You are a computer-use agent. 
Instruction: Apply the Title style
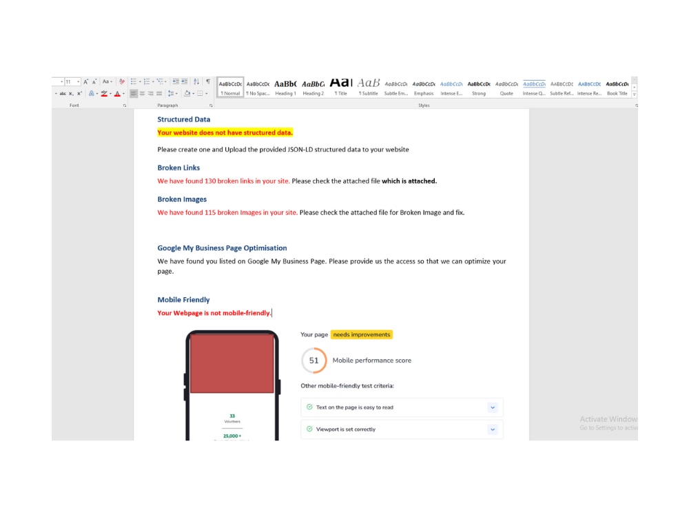(x=341, y=87)
